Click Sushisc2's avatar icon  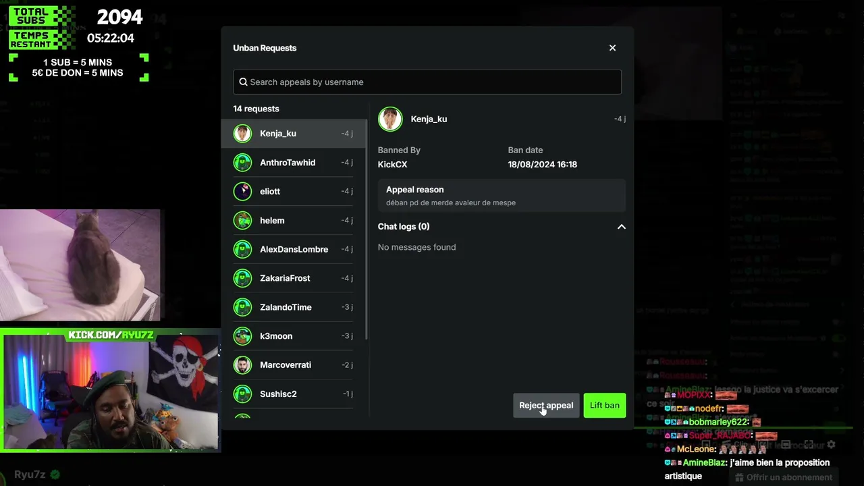(242, 394)
